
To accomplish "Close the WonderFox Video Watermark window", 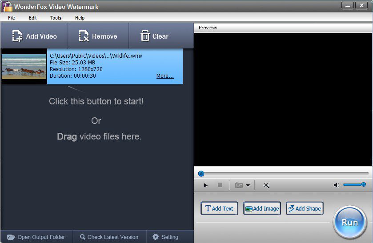I will (x=361, y=6).
